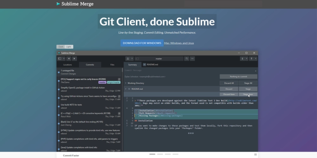Click the Discard lines button

(x=229, y=94)
